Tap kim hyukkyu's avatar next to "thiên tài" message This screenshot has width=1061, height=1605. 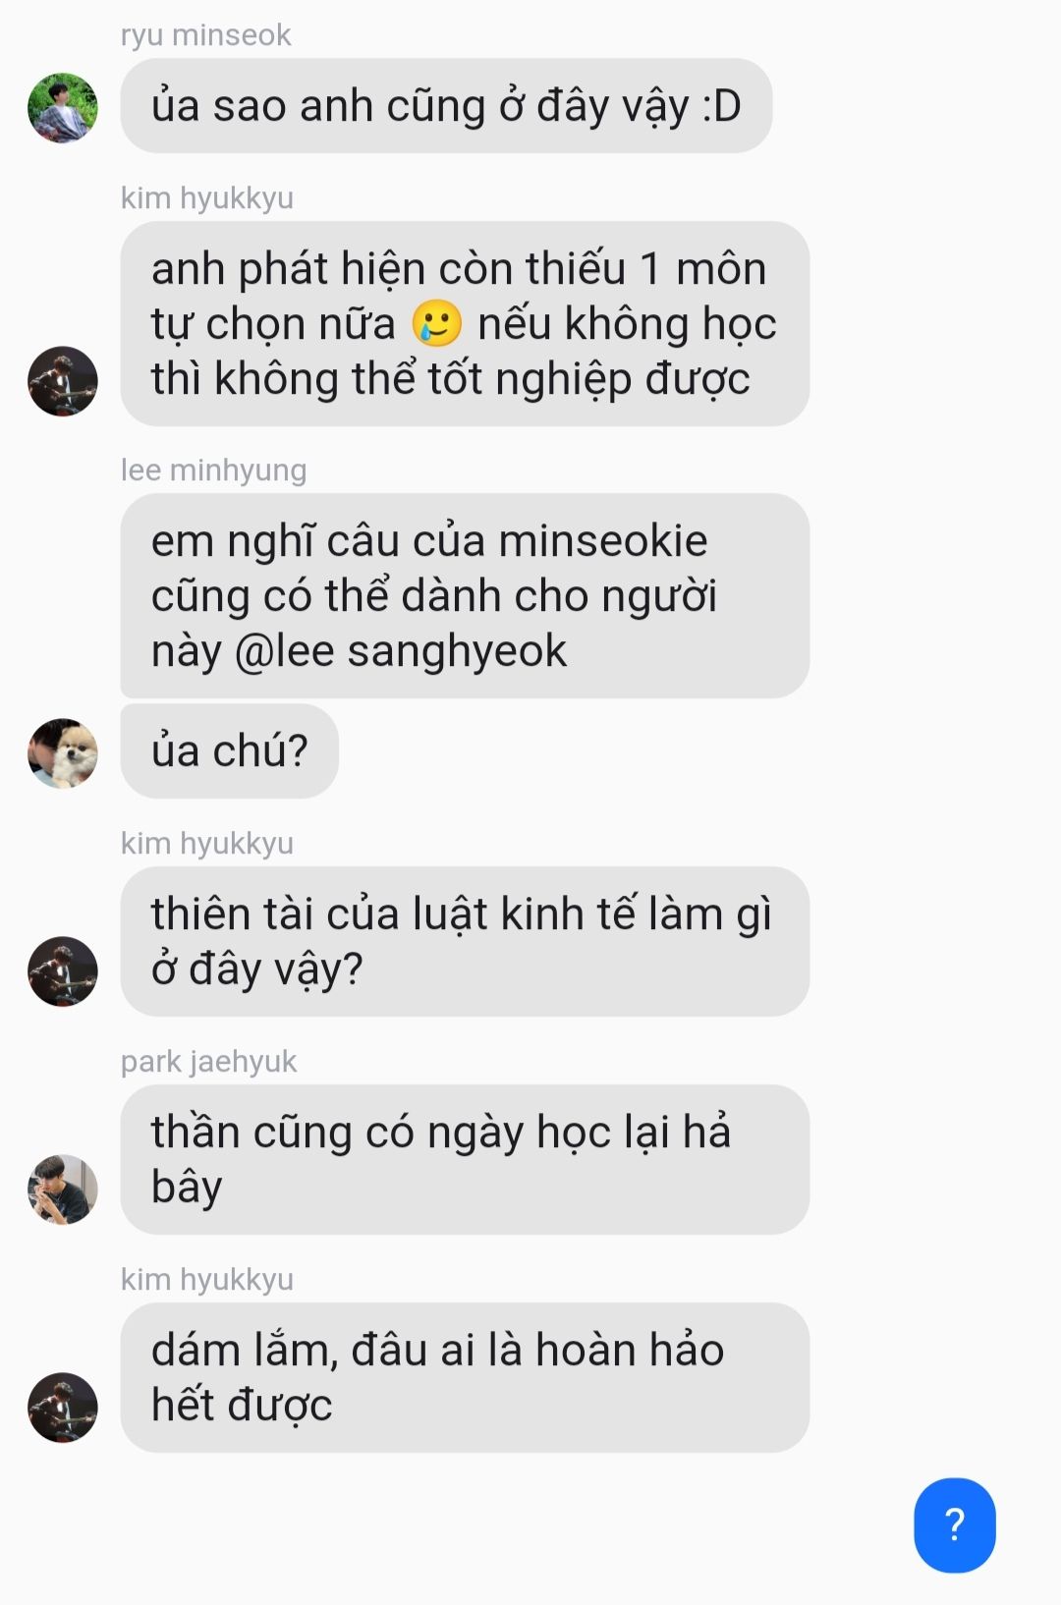click(x=63, y=971)
